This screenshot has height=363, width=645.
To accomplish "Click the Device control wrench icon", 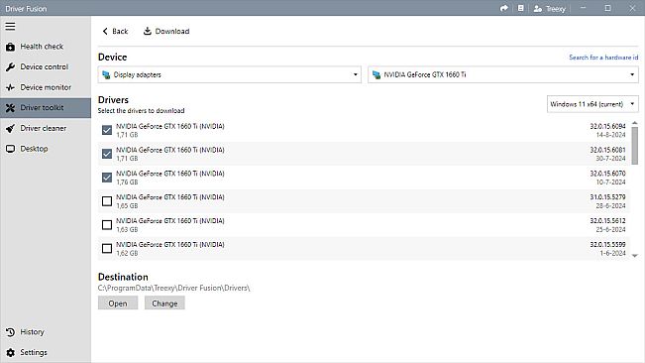I will coord(10,67).
